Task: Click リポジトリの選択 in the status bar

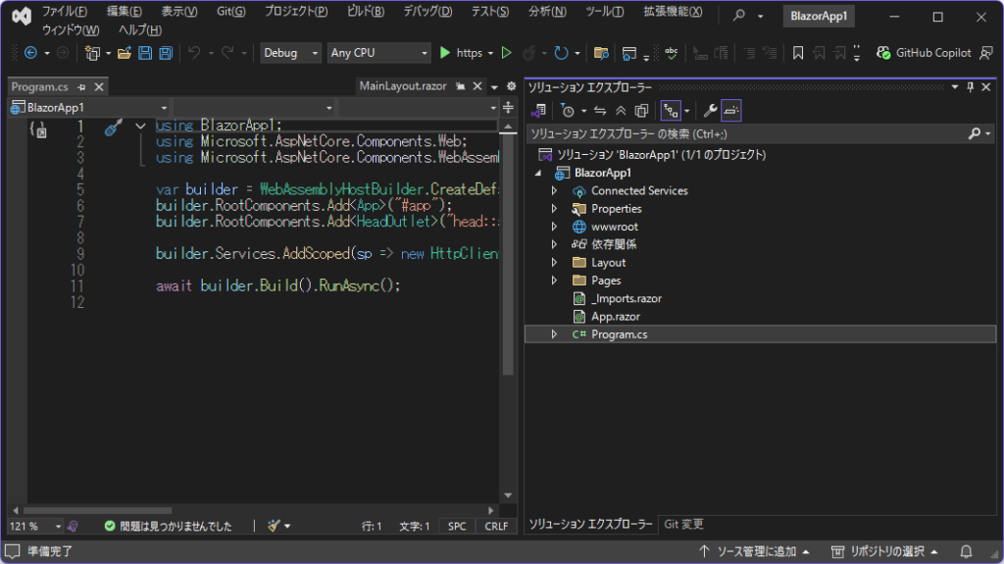Action: [885, 551]
